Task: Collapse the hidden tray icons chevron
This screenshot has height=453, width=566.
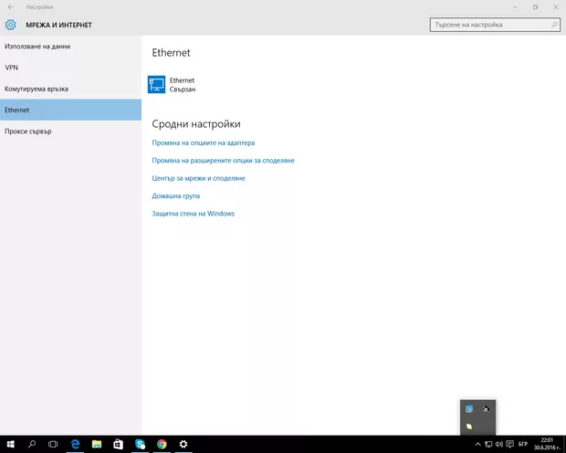Action: pyautogui.click(x=477, y=444)
